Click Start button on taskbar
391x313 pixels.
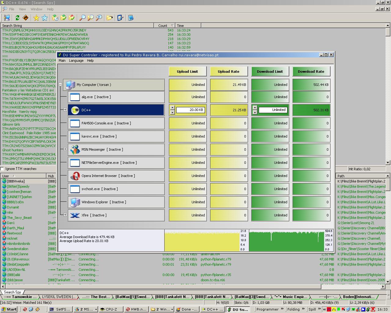tap(9, 309)
